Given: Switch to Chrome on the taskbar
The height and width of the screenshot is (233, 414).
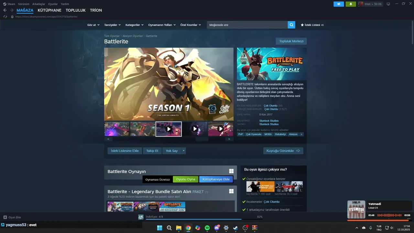Looking at the screenshot, I should point(188,228).
